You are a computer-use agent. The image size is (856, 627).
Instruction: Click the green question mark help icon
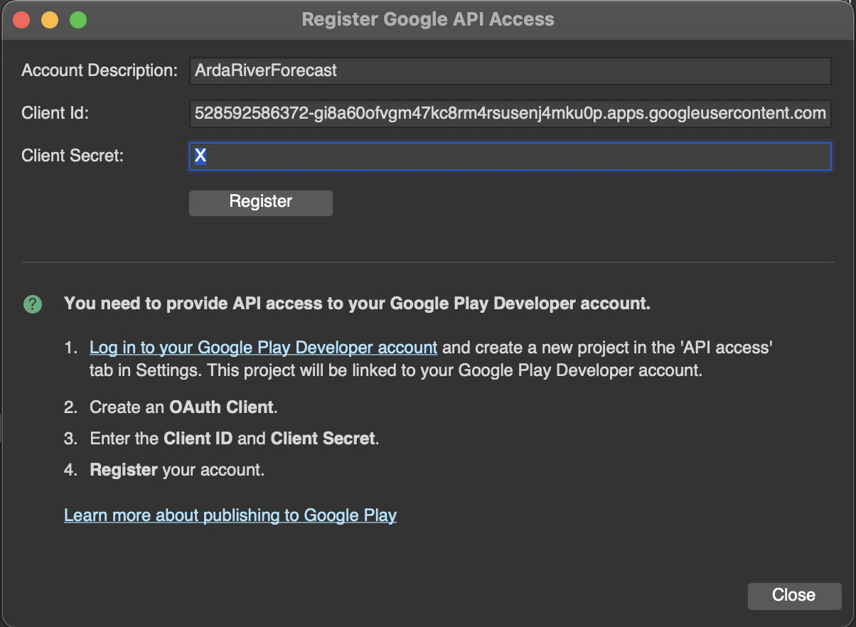33,304
